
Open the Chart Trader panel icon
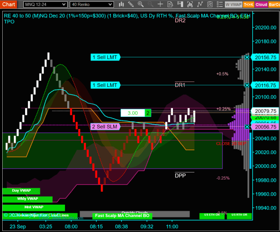[180, 4]
